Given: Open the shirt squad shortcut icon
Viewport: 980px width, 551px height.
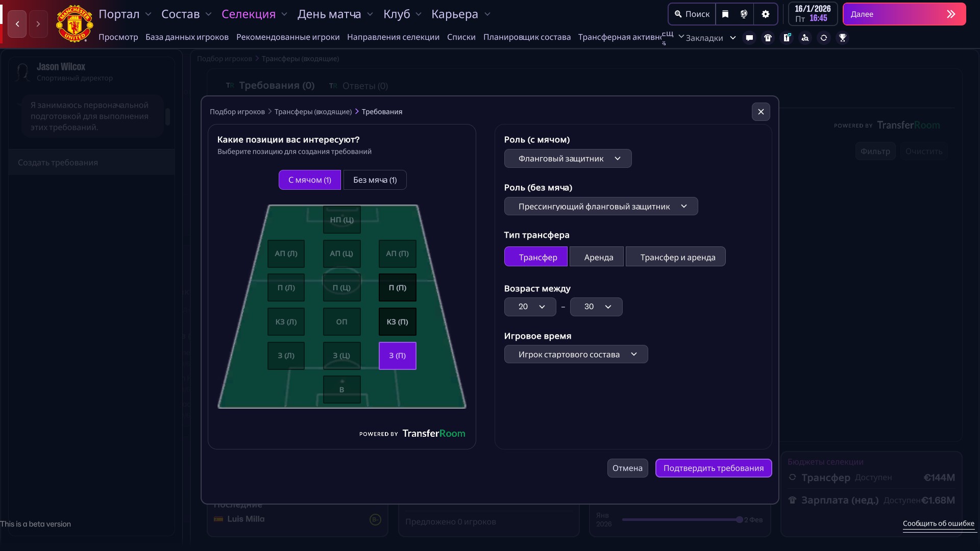Looking at the screenshot, I should 768,38.
